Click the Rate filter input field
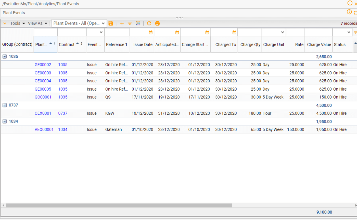 point(295,32)
